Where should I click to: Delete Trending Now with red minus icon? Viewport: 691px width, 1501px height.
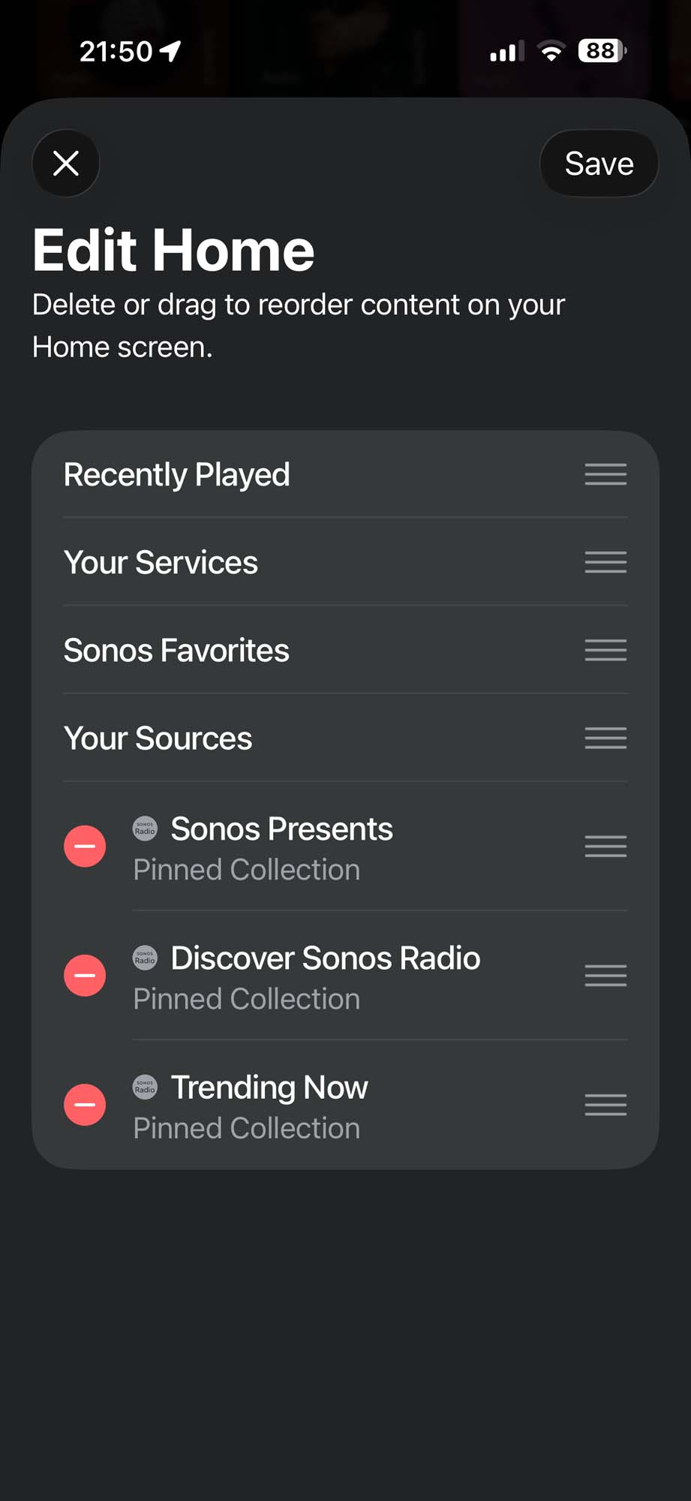85,1104
